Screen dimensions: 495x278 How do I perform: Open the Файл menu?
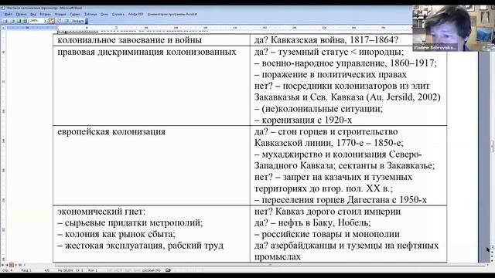(9, 14)
